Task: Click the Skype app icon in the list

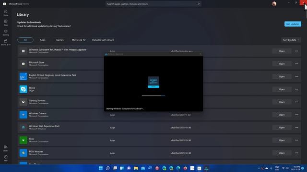Action: pos(23,89)
